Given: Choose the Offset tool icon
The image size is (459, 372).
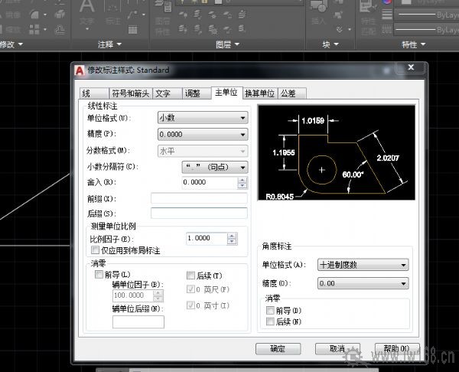Looking at the screenshot, I should tap(60, 30).
